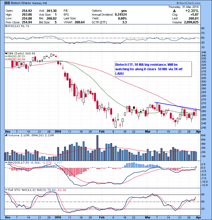Click the green up-arrow change indicator
Screen dimensions: 212x220
tap(174, 11)
